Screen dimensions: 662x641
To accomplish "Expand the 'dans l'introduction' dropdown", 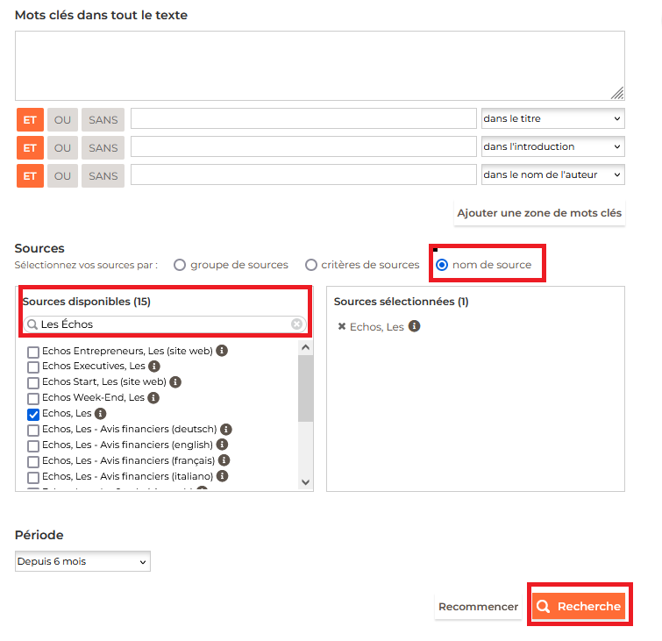I will [x=552, y=147].
